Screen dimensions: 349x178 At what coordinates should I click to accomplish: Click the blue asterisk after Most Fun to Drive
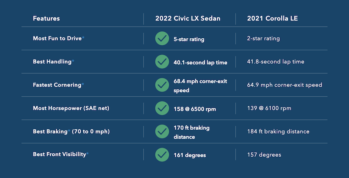tap(83, 38)
